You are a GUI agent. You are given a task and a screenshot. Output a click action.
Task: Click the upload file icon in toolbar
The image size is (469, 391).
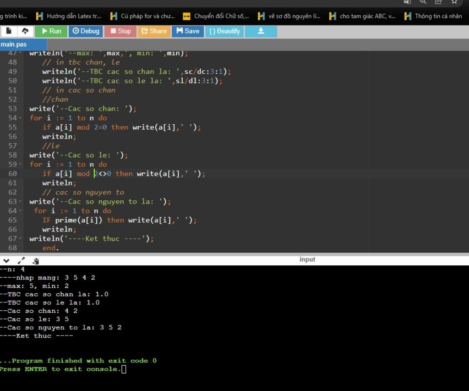pyautogui.click(x=25, y=31)
